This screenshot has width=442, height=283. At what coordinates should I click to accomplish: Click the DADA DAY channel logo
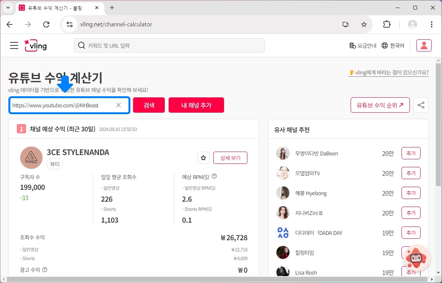pyautogui.click(x=283, y=233)
